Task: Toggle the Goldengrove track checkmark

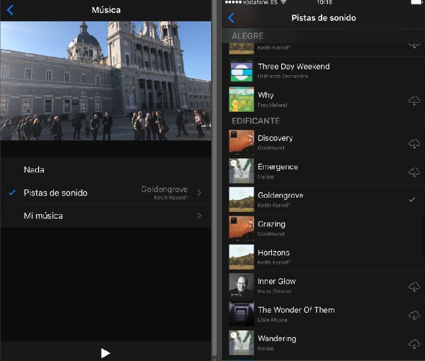Action: 412,200
